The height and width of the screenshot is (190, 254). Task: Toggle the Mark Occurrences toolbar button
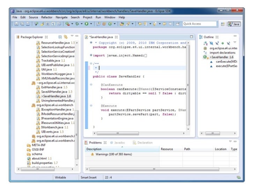tap(42, 24)
